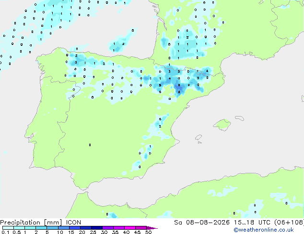Viewport: 304px width, 234px height.
Task: Click the legend value label '25'
Action: 93,232
